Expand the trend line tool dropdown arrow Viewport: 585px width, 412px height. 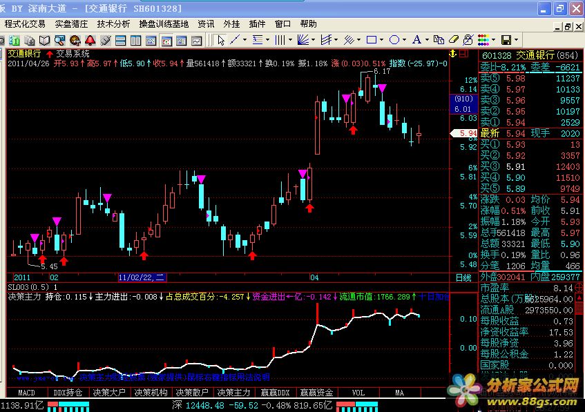pyautogui.click(x=244, y=40)
